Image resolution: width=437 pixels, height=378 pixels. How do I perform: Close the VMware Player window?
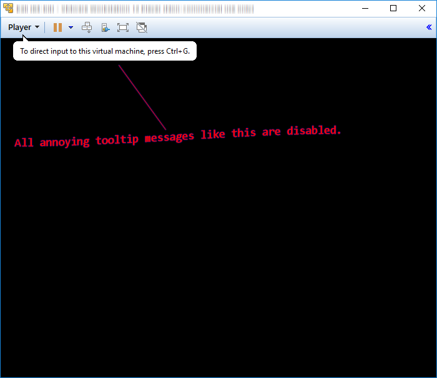point(422,9)
